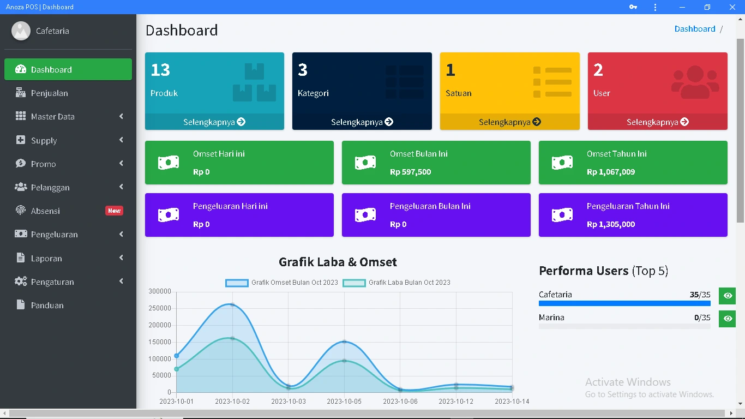Expand the Master Data menu
This screenshot has width=745, height=419.
pyautogui.click(x=121, y=116)
